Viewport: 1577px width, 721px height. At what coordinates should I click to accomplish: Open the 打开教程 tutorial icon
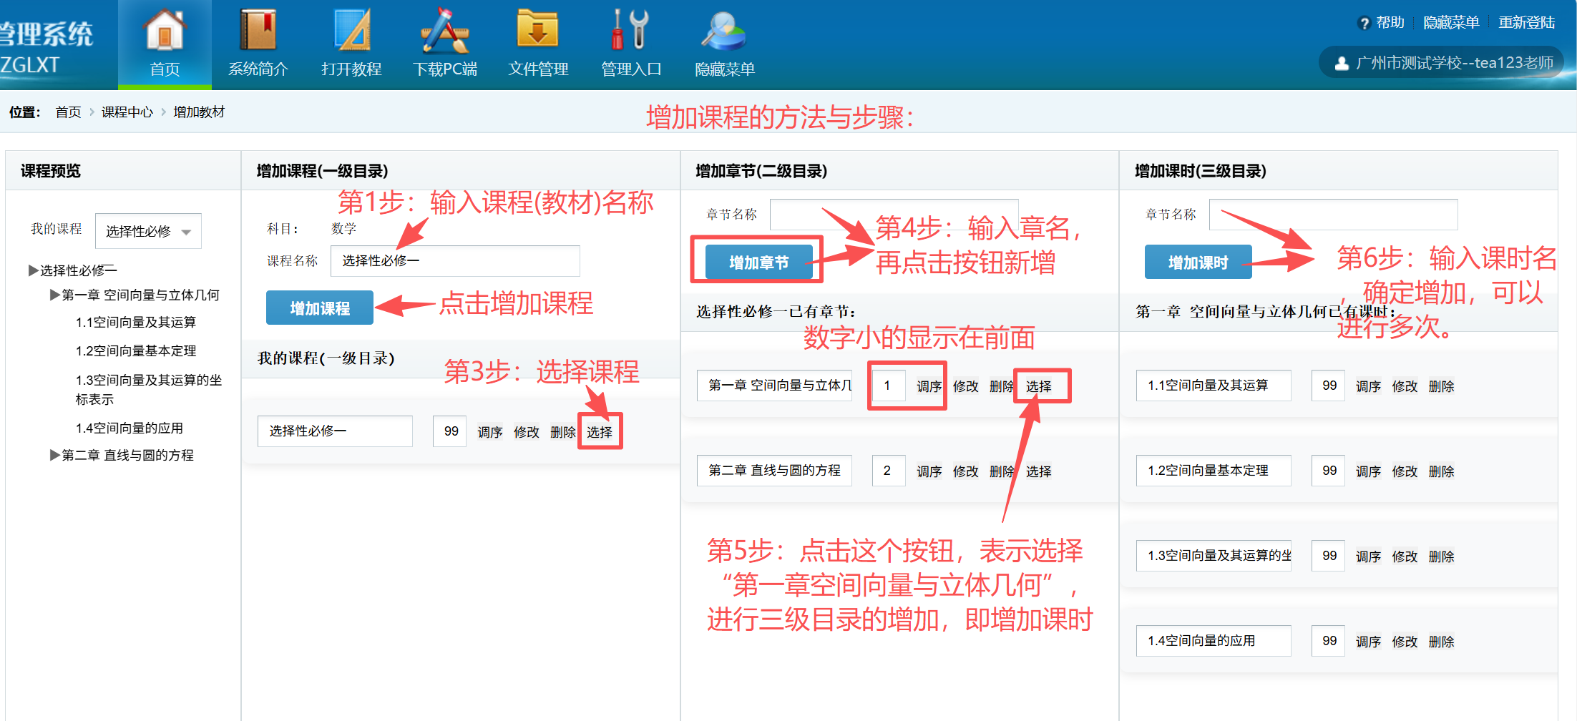tap(351, 30)
